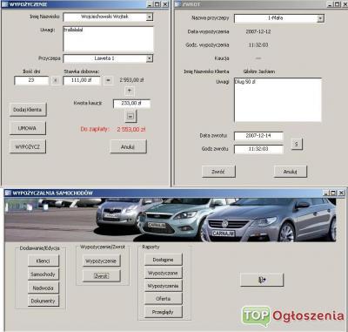Open the Samochody section
Image resolution: width=348 pixels, height=332 pixels.
(x=43, y=274)
